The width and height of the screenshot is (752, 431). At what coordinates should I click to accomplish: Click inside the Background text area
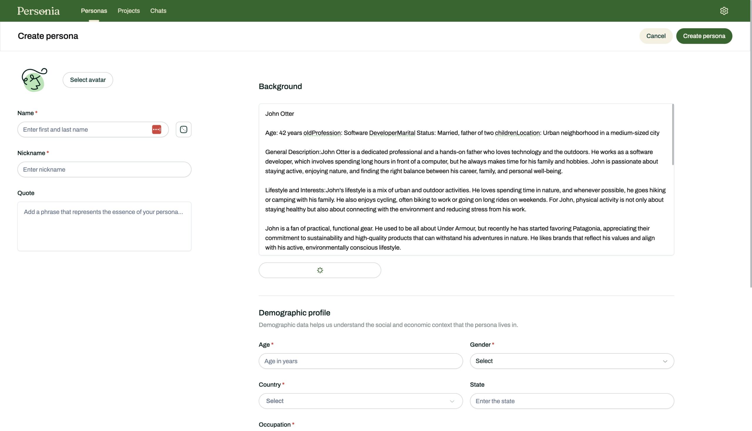coord(466,179)
